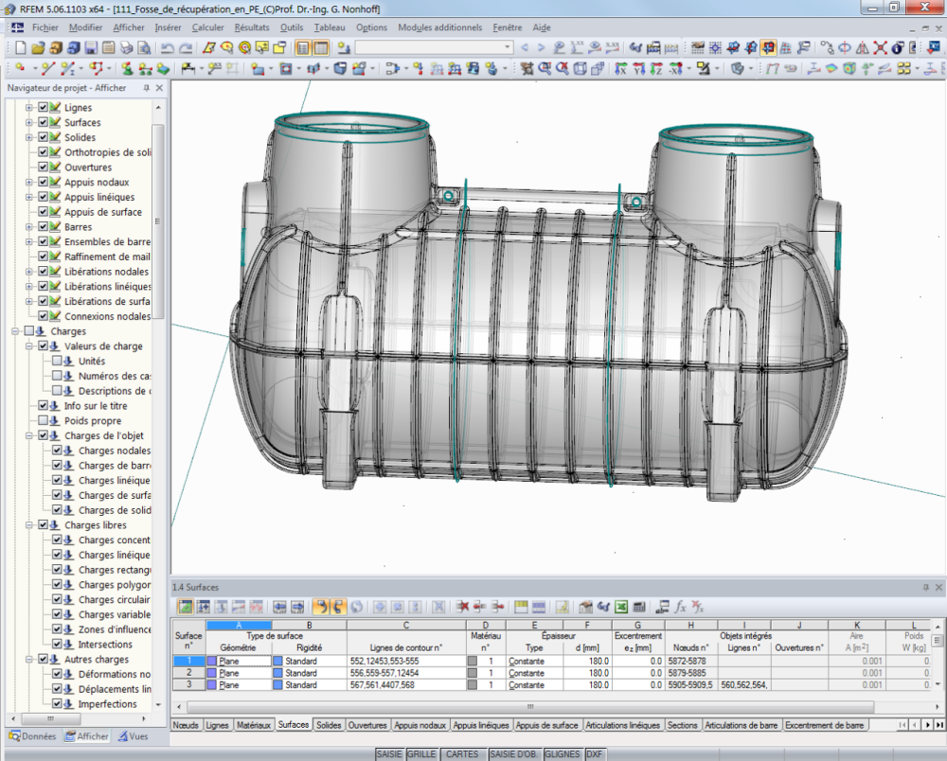The height and width of the screenshot is (761, 947).
Task: Collapse the Autres charges node
Action: 29,660
